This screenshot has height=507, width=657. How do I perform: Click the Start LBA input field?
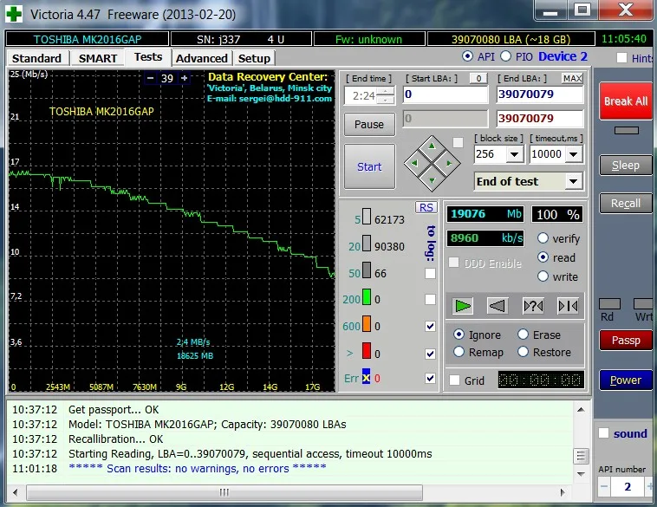445,94
